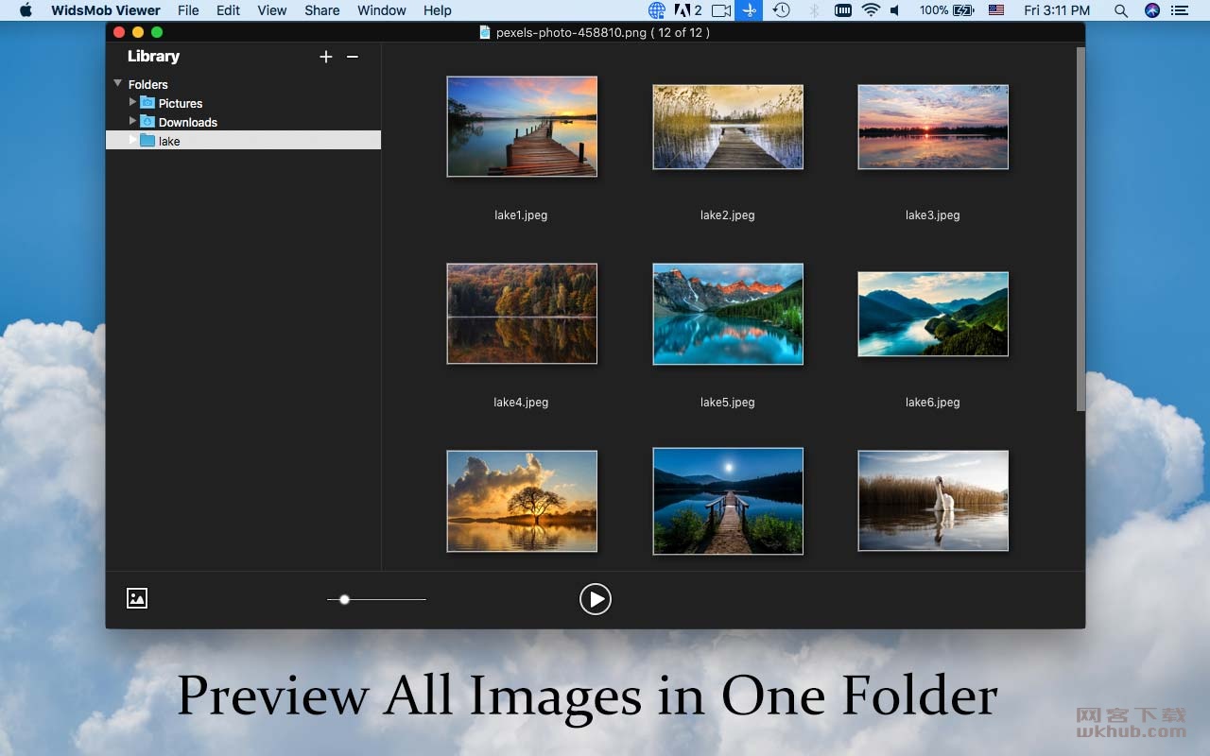Open Time Machine menu bar icon
This screenshot has height=756, width=1210.
tap(781, 10)
